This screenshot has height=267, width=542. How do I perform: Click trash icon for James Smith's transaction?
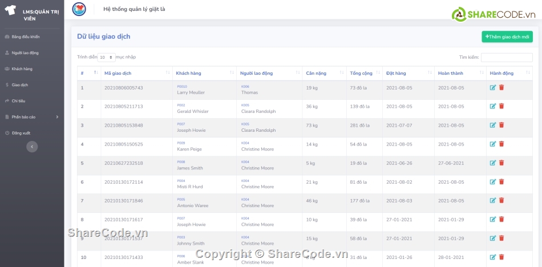(x=501, y=163)
